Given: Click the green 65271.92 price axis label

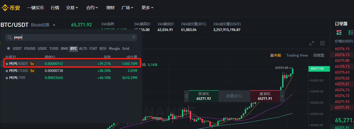Looking at the screenshot, I should point(319,69).
